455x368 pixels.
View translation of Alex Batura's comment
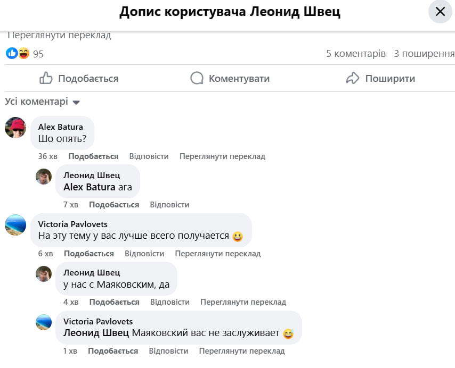[x=222, y=156]
